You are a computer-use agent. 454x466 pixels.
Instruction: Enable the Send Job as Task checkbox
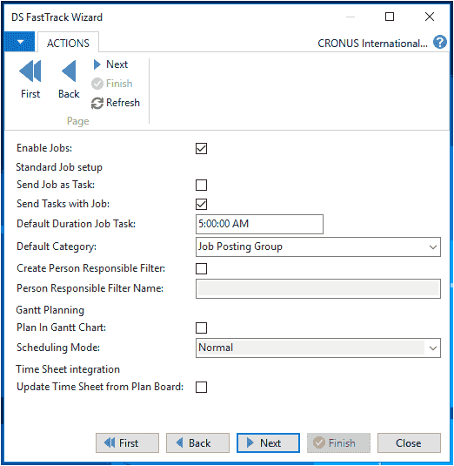[201, 185]
